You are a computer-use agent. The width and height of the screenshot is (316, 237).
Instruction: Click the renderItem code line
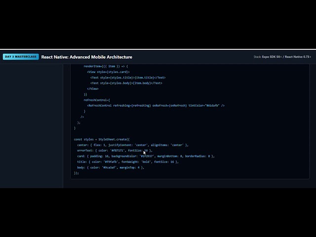[106, 66]
